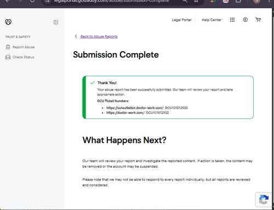Viewport: 274px width, 210px height.
Task: Collapse the sidebar with the panel icon
Action: point(56,22)
